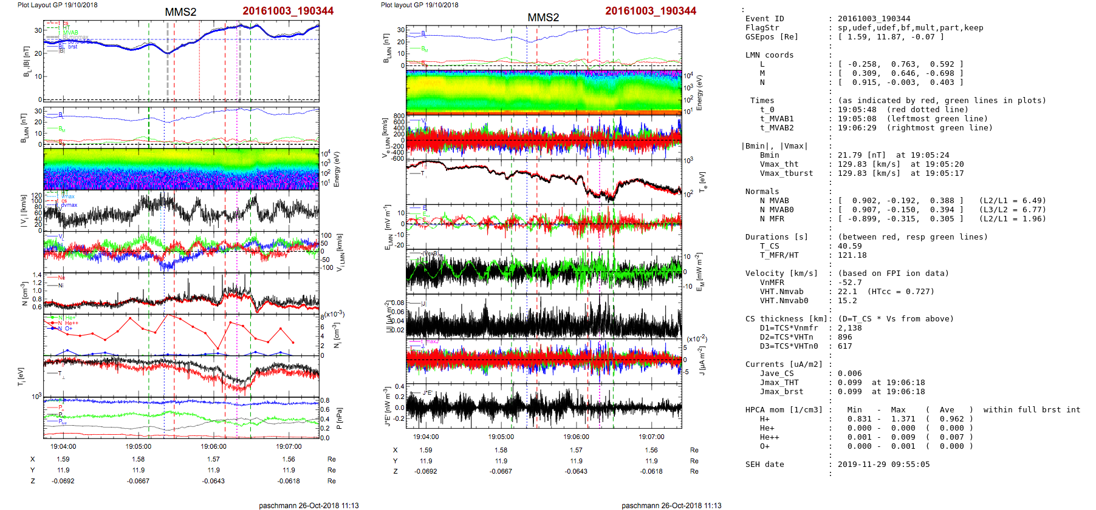Click the red 20161003_190344 label above the right plot
This screenshot has width=1096, height=510.
(650, 11)
